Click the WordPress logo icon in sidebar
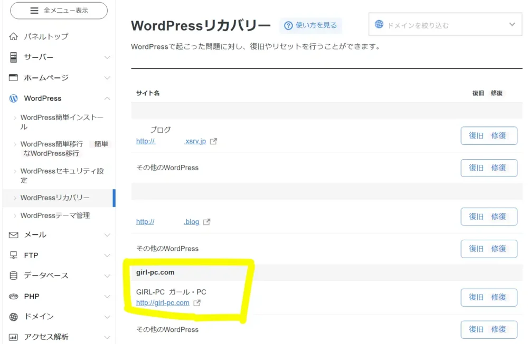Screen dimensions: 528x344 click(14, 99)
